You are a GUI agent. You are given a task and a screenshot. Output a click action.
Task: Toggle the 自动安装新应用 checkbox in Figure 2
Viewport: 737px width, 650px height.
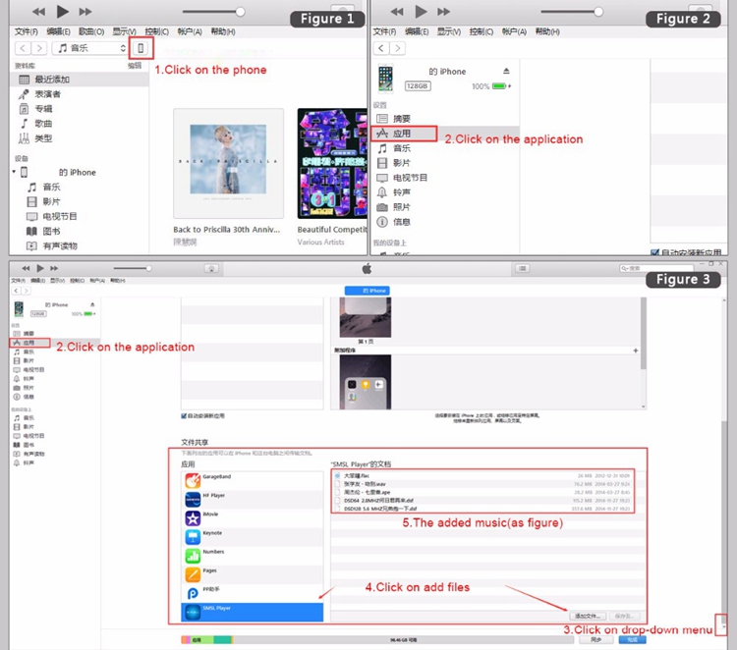click(x=655, y=252)
